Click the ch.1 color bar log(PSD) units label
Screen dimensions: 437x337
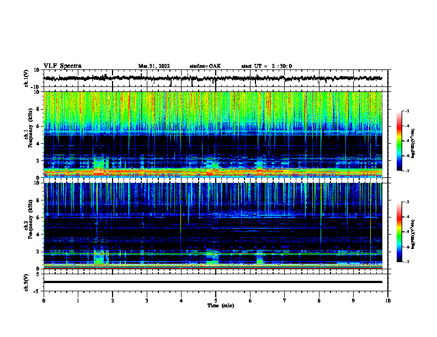click(x=413, y=144)
